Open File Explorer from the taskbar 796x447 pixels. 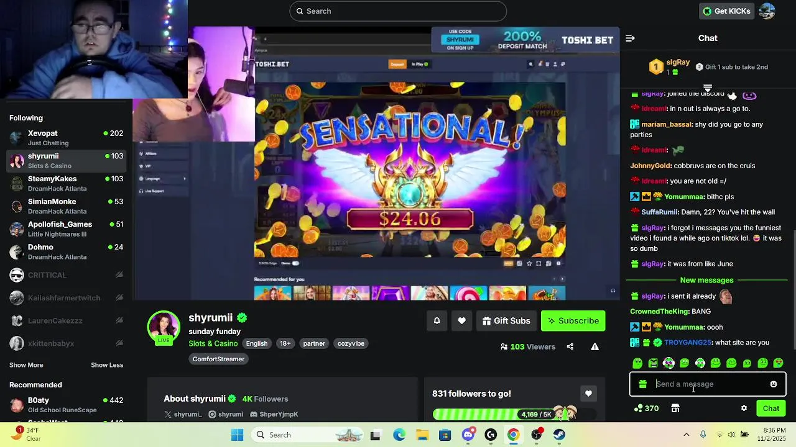[x=422, y=435]
